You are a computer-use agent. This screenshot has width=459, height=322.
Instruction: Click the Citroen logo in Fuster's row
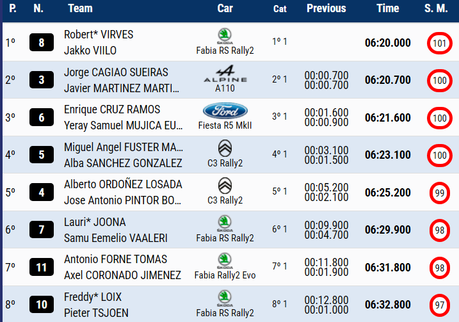225,149
